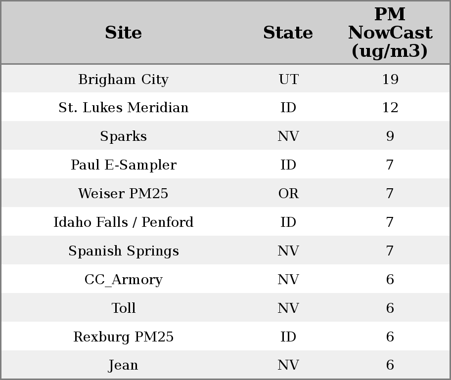Select the Paul E-Sampler site cell
Viewport: 451px width, 380px height.
pyautogui.click(x=123, y=165)
